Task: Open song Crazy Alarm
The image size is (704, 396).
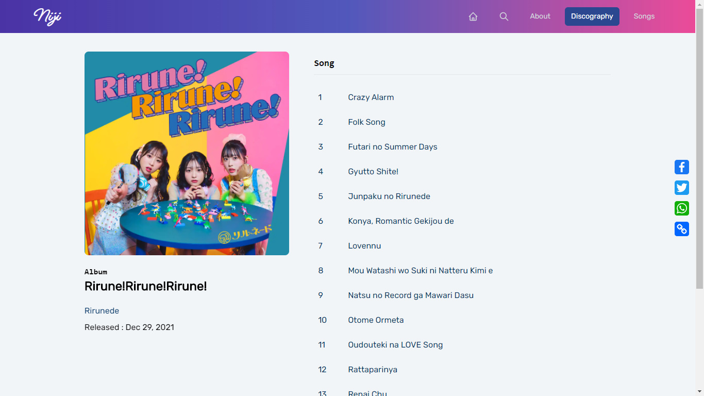Action: (371, 97)
